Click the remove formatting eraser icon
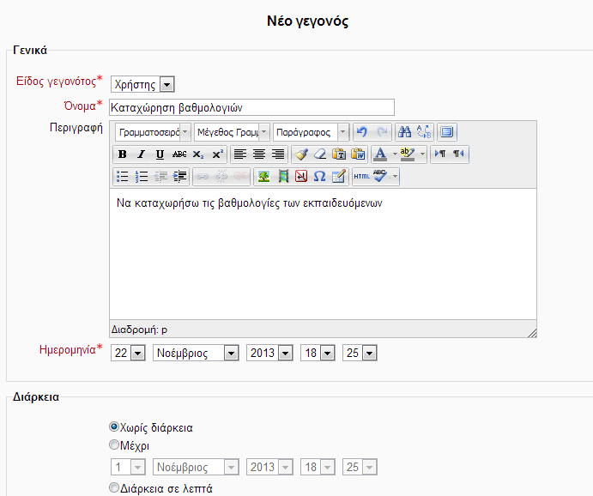Image resolution: width=593 pixels, height=496 pixels. (x=320, y=154)
